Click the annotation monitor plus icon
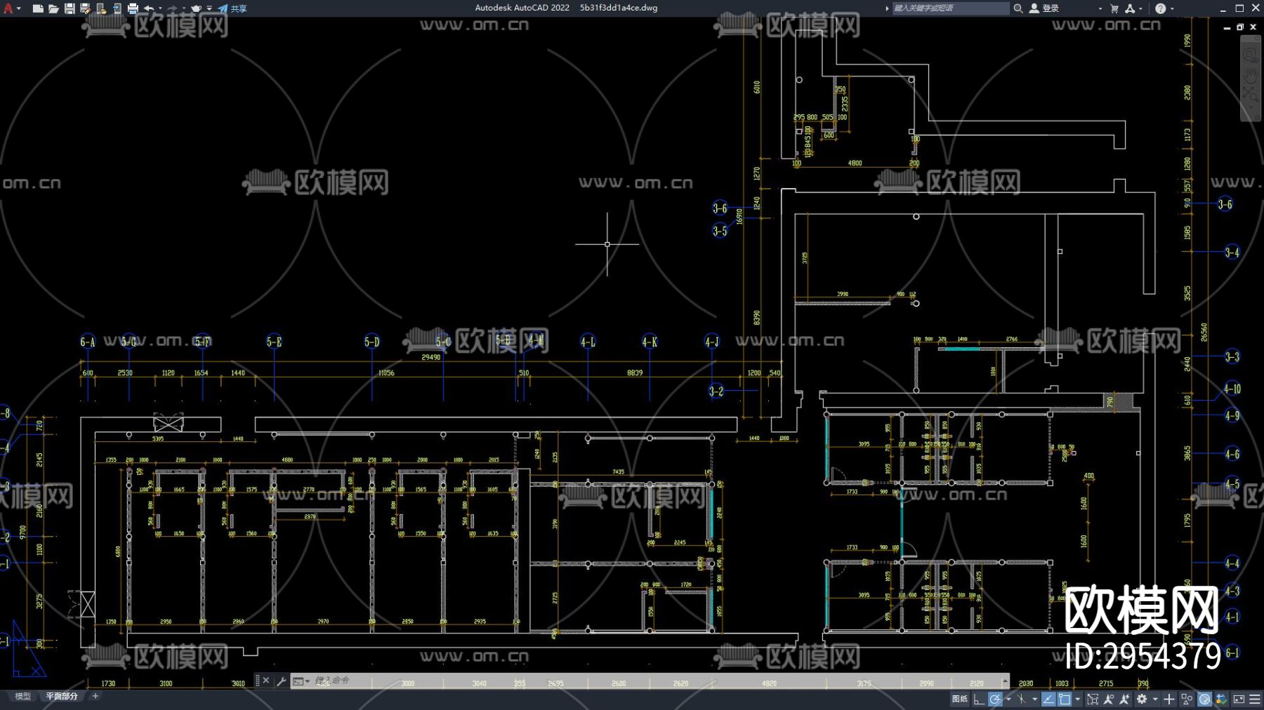This screenshot has width=1264, height=710. coord(1169,699)
